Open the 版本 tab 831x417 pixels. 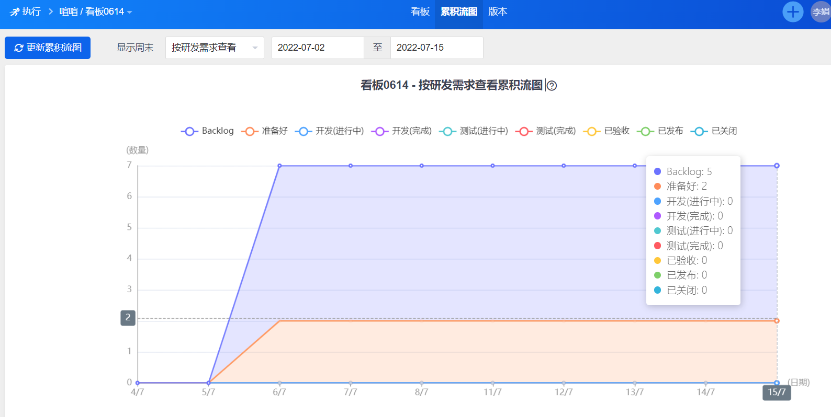(x=498, y=11)
